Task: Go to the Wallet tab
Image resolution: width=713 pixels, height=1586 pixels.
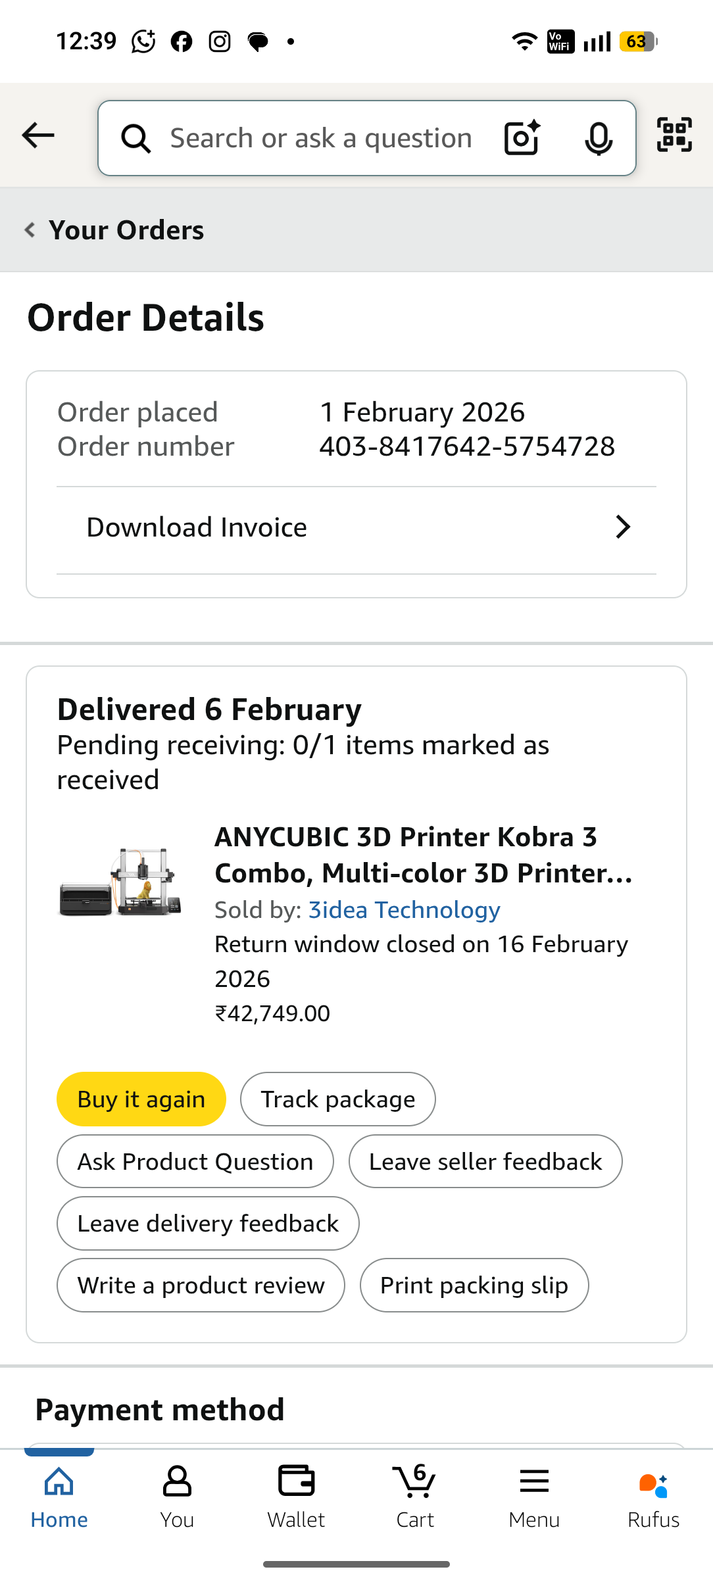Action: (x=296, y=1497)
